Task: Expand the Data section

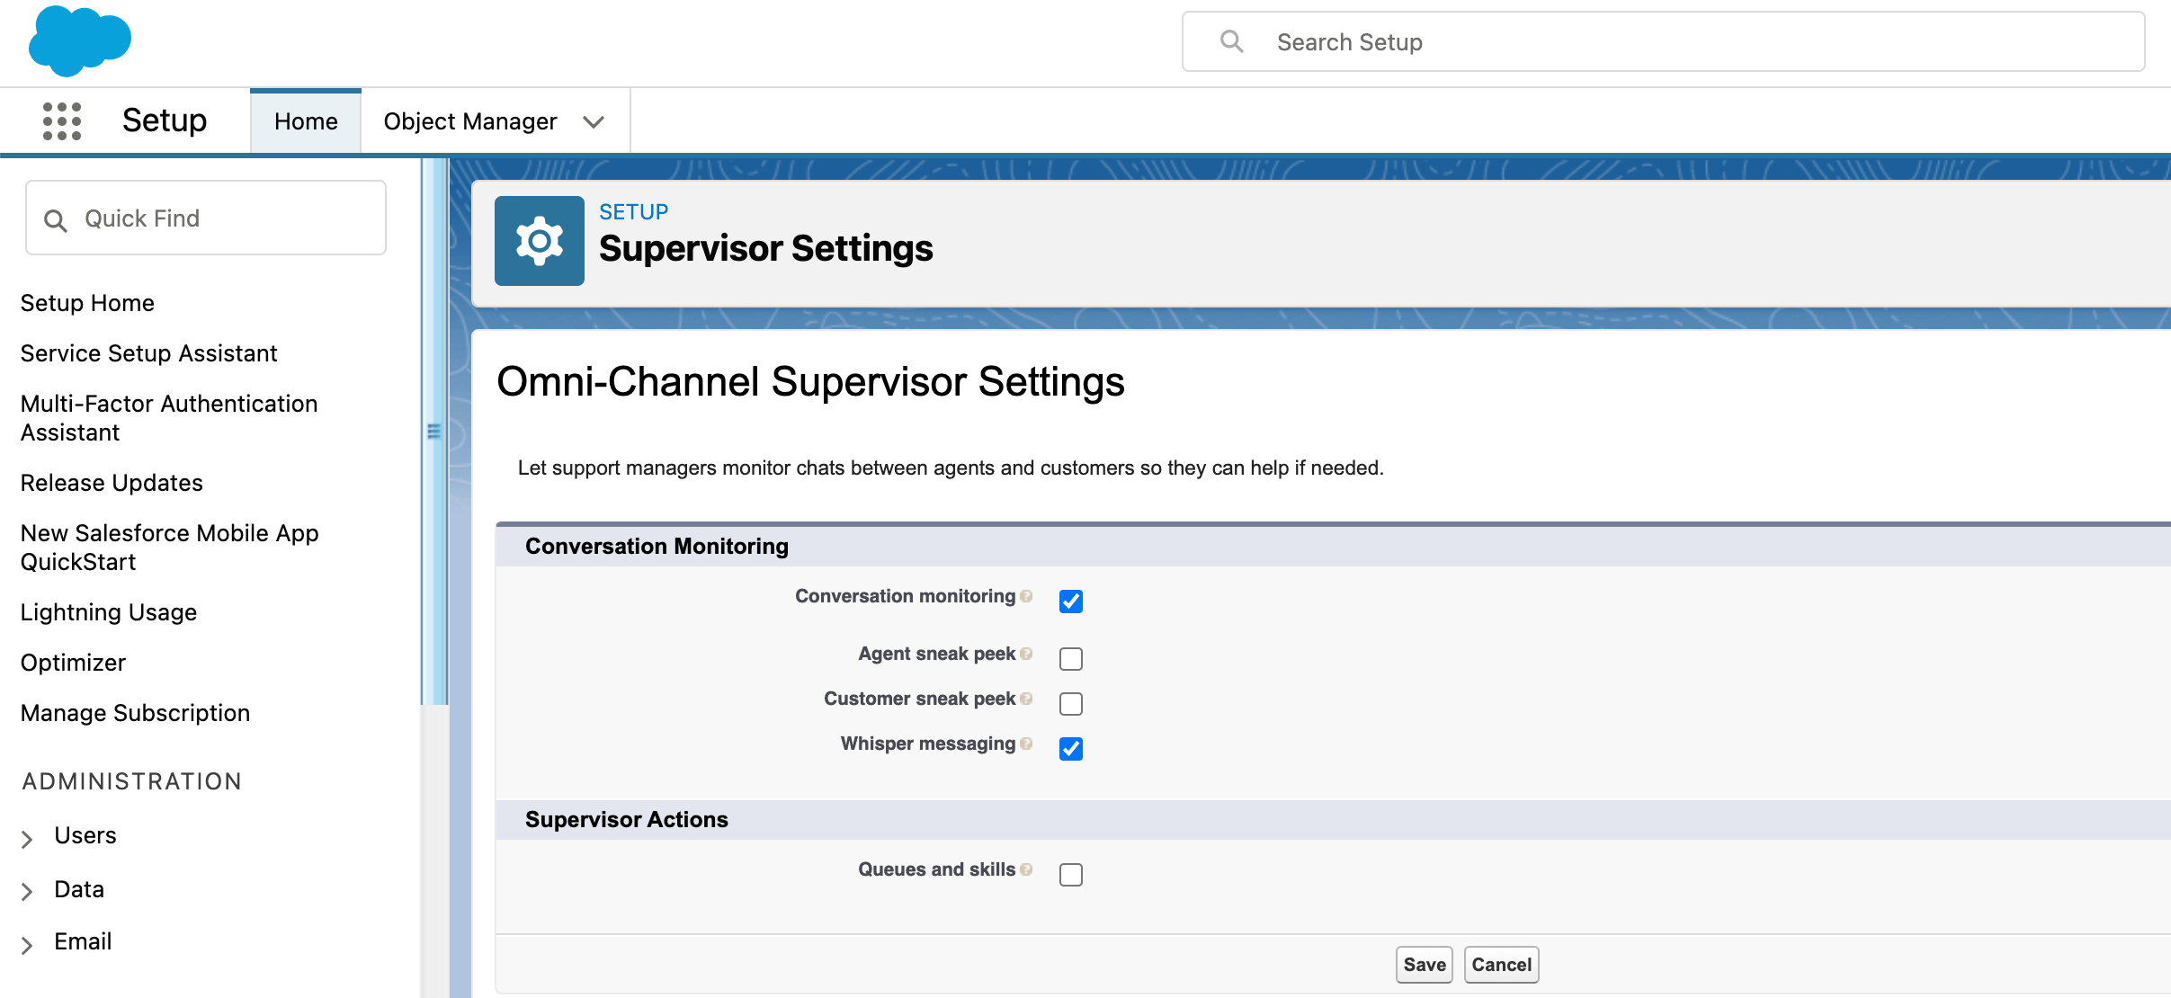Action: point(27,891)
